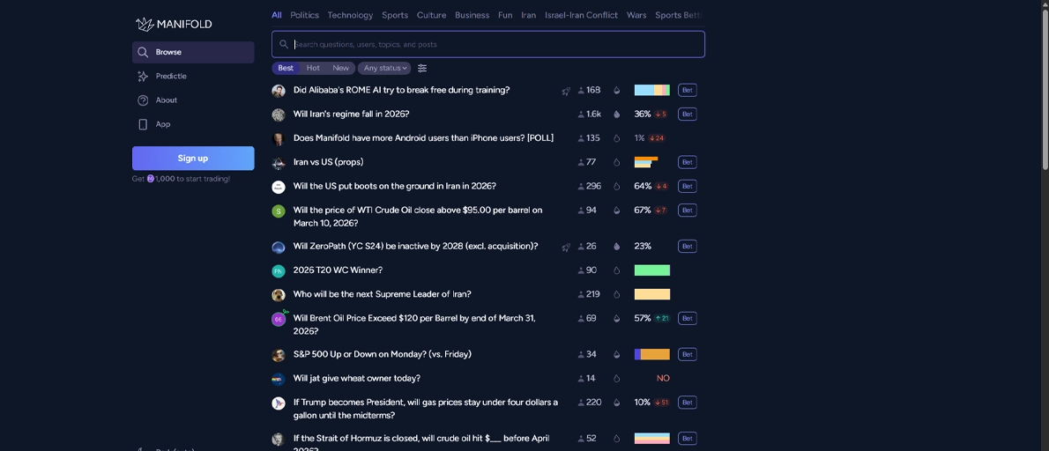
Task: Switch to the Wars topic tab
Action: click(636, 15)
